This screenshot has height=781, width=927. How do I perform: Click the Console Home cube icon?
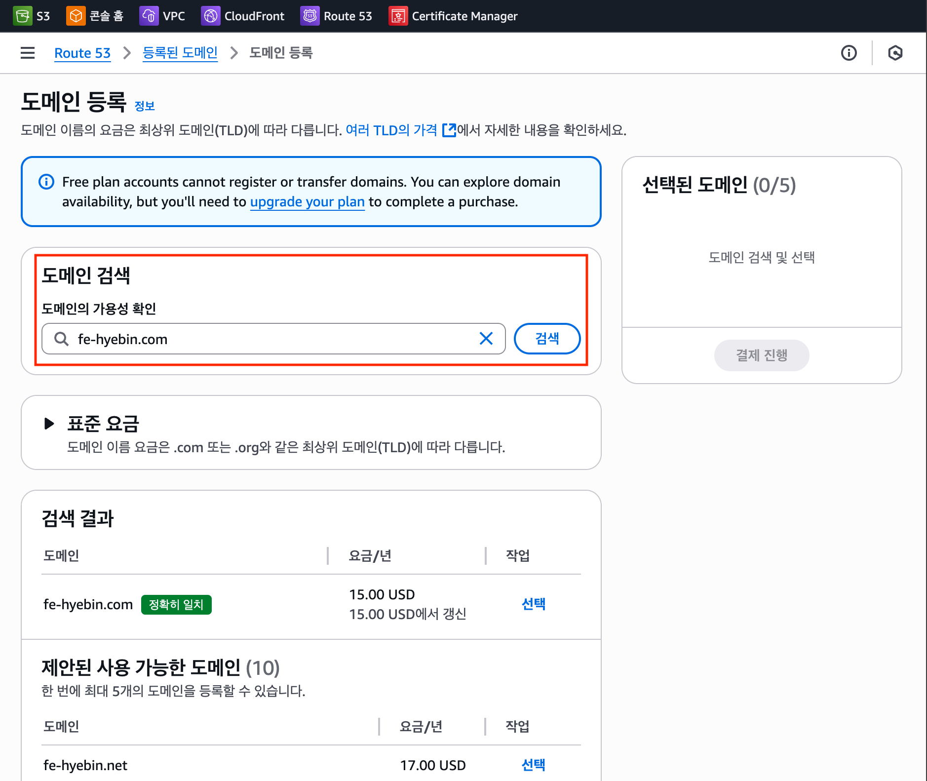coord(76,16)
